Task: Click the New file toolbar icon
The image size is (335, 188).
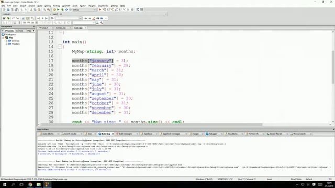Action: (4, 9)
